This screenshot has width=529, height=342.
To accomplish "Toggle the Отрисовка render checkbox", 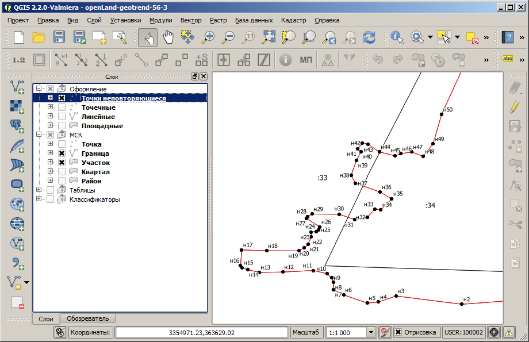I will (x=398, y=332).
